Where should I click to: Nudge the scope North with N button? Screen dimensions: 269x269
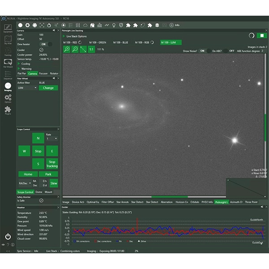(38, 138)
